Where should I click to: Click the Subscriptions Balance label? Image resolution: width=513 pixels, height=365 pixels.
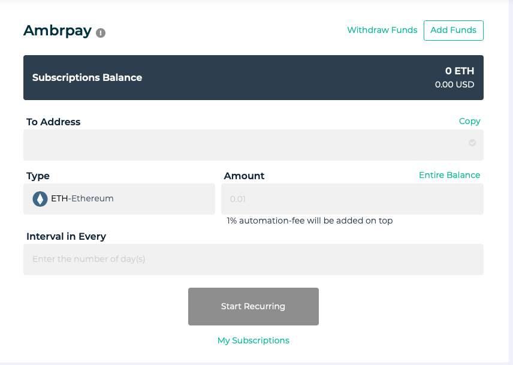[x=87, y=77]
